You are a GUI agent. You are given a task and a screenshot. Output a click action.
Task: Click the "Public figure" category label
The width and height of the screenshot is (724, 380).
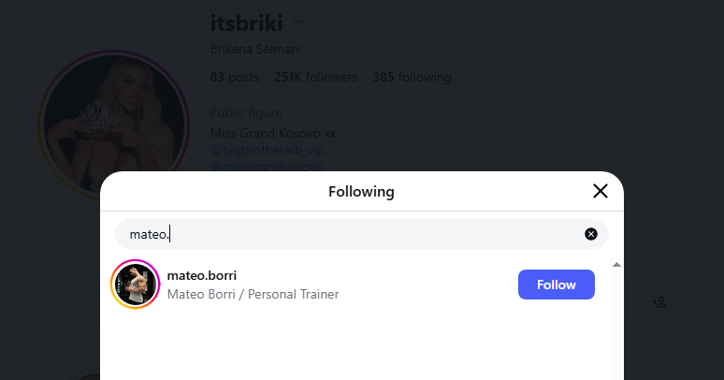pos(246,113)
